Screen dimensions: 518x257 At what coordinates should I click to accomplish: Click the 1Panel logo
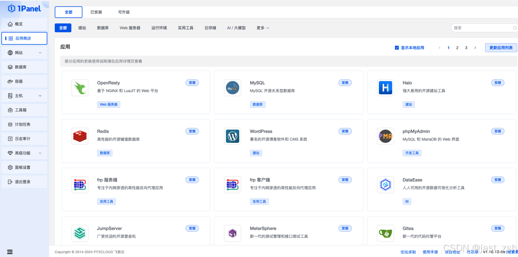[x=24, y=9]
